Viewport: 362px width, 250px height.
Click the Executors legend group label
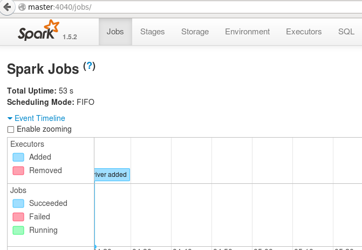tap(27, 144)
